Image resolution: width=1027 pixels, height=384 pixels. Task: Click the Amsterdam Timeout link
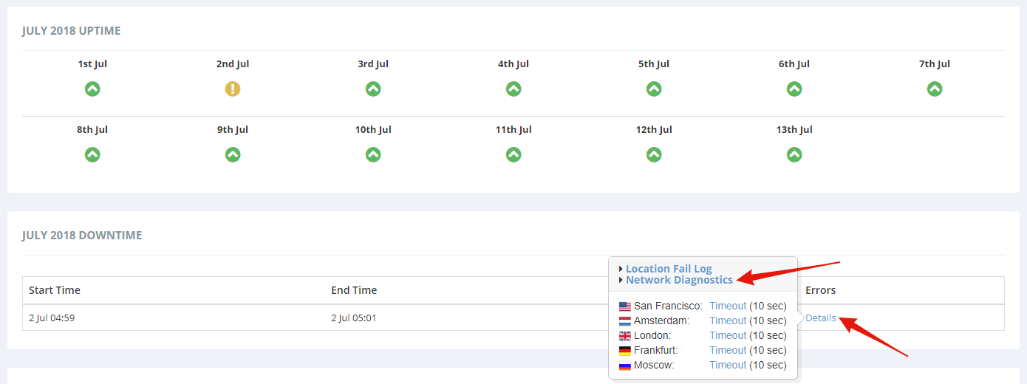pyautogui.click(x=728, y=320)
